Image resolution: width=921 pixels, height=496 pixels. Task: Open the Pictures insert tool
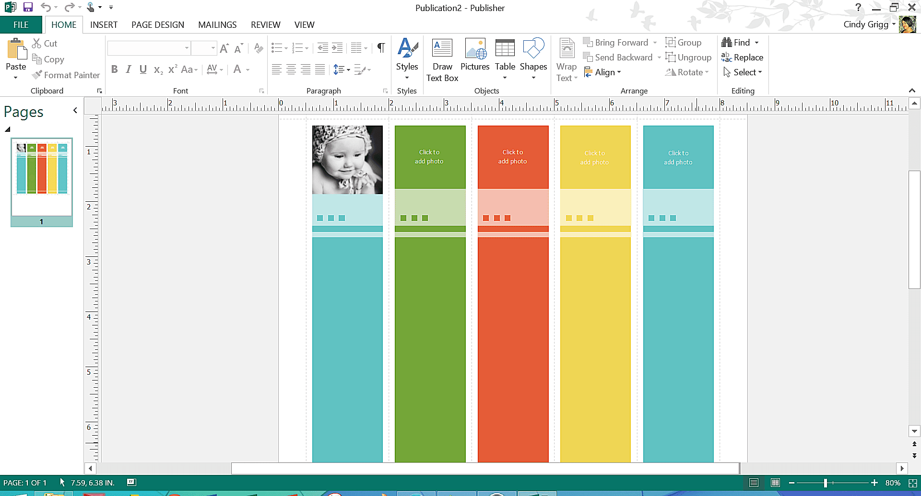coord(475,55)
